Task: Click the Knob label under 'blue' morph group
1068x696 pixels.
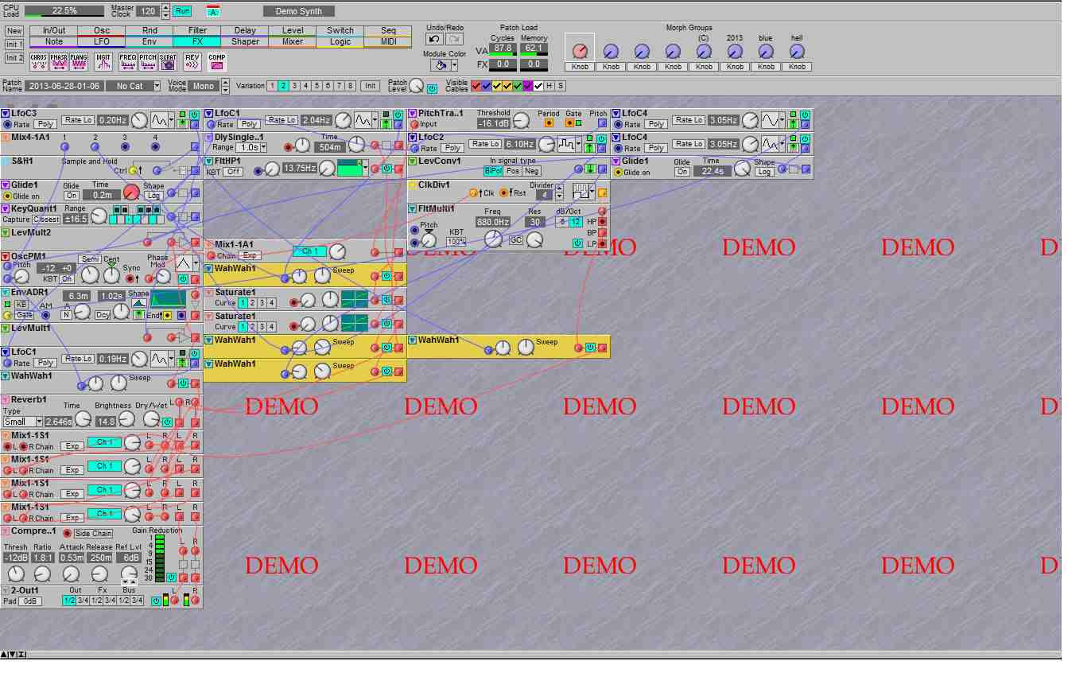Action: tap(766, 67)
